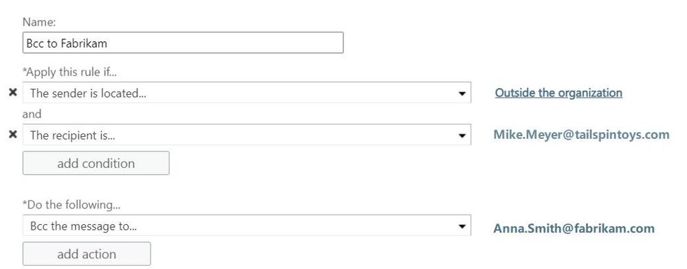Open 'The sender is located...' combo box text
The width and height of the screenshot is (687, 269).
(x=87, y=94)
